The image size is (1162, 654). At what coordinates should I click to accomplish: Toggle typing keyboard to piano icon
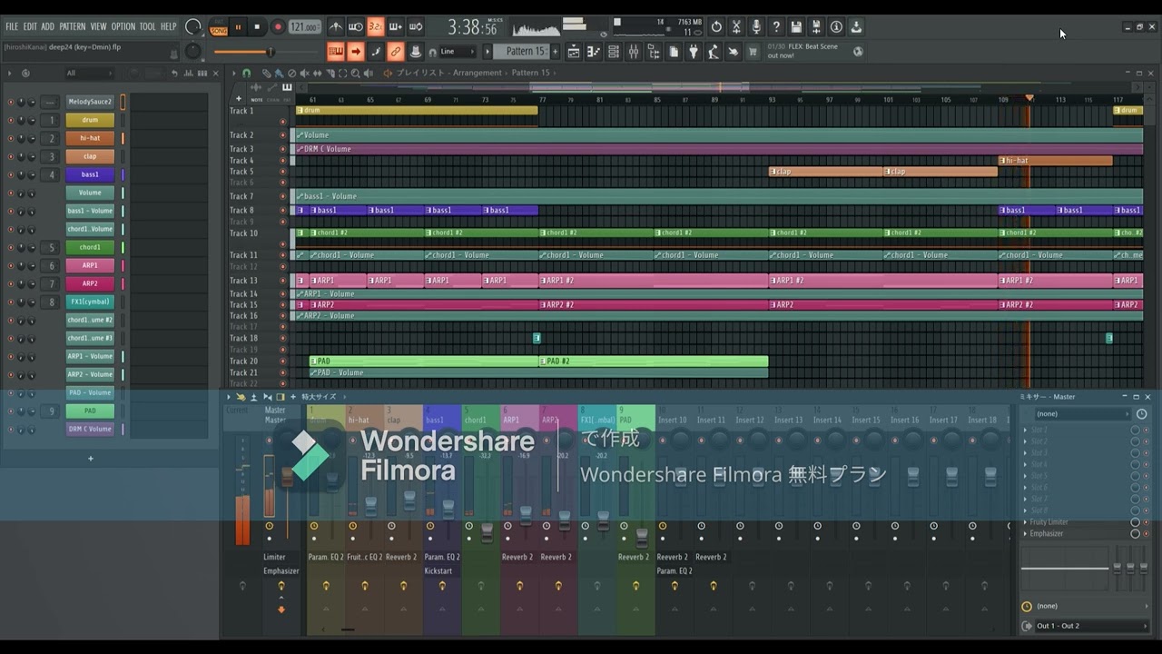pyautogui.click(x=336, y=52)
